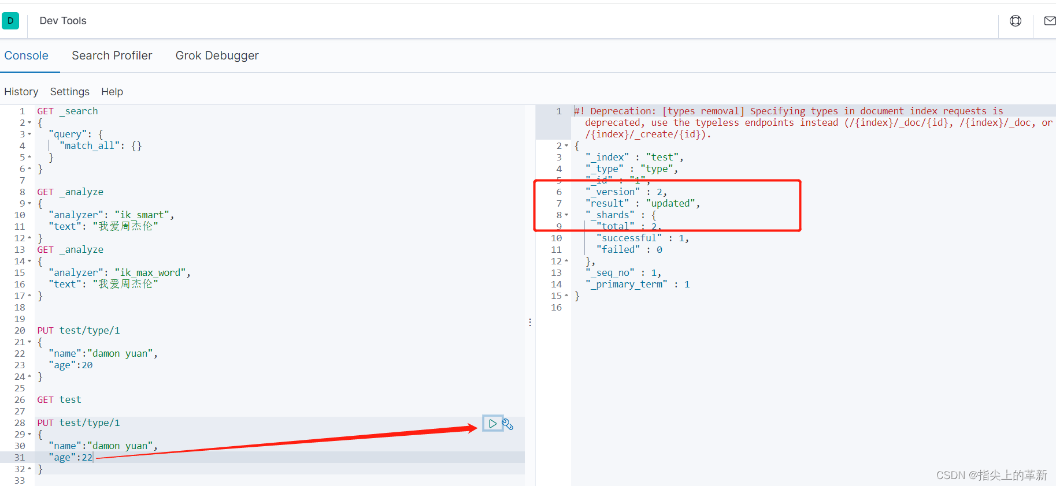Collapse the fold arrow on editor line 21
The image size is (1056, 486).
tap(29, 342)
